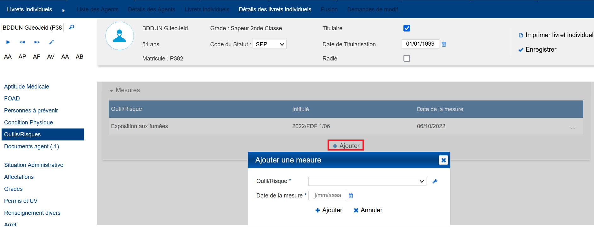The width and height of the screenshot is (594, 228).
Task: Go to previous agent with rewind icon
Action: click(x=22, y=42)
